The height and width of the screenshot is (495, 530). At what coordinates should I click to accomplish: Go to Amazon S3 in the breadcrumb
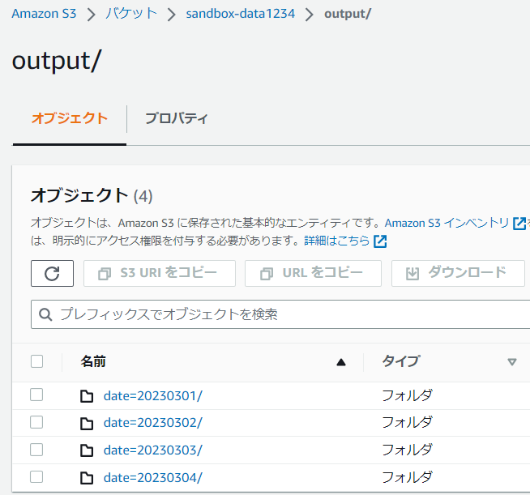click(44, 14)
